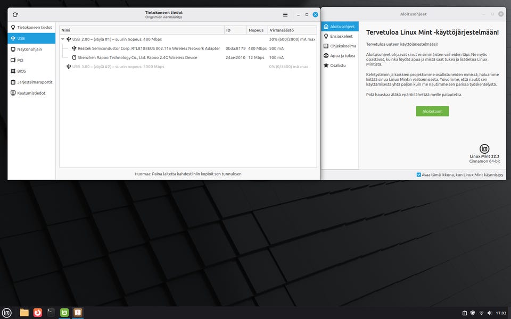Sort by the Nimi column header
511x319 pixels.
pyautogui.click(x=142, y=30)
